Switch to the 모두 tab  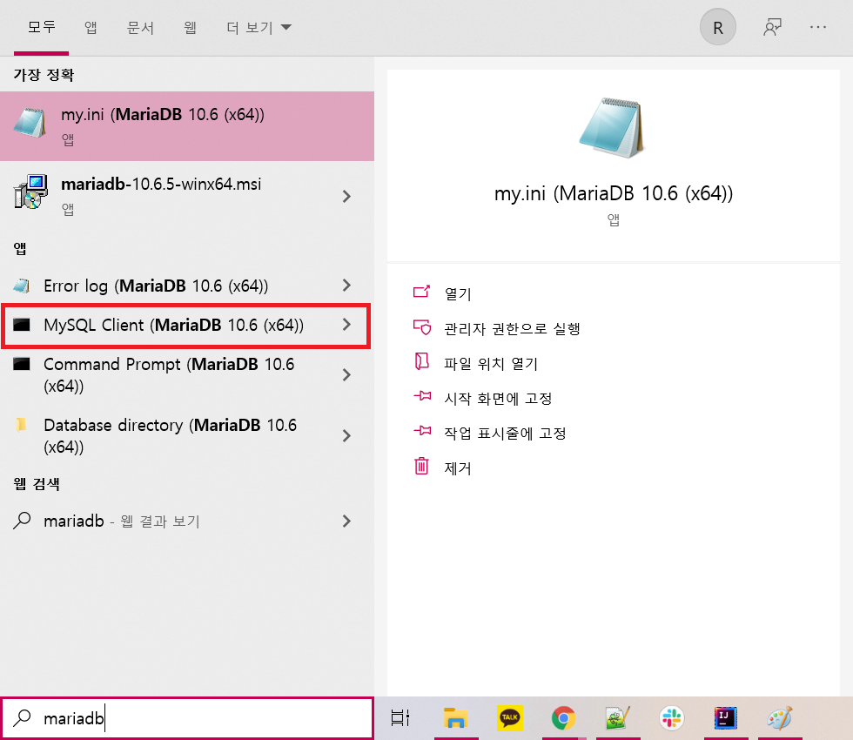point(42,27)
